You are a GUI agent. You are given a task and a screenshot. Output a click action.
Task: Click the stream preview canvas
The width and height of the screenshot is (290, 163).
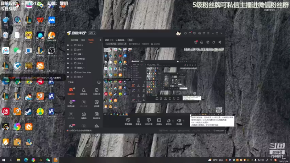click(164, 81)
